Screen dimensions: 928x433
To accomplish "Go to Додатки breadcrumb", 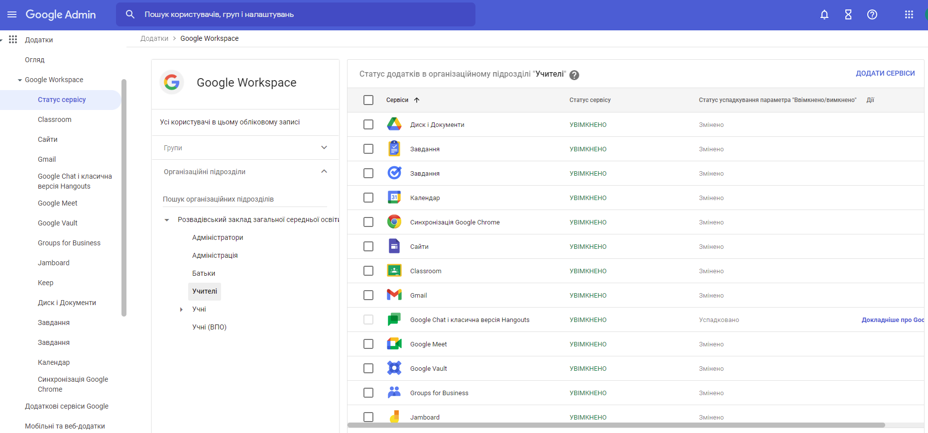I will (x=154, y=38).
